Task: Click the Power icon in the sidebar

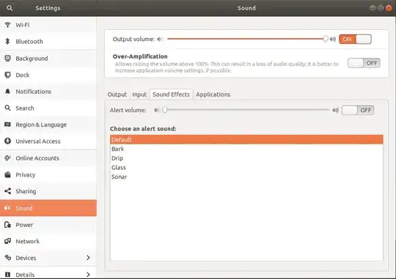Action: point(7,225)
